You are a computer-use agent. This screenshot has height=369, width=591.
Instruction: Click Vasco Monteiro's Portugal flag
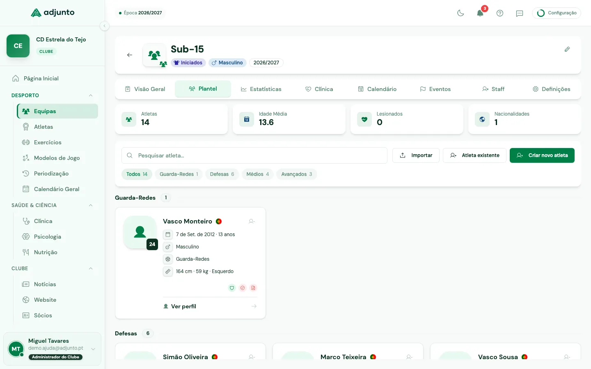click(x=219, y=221)
